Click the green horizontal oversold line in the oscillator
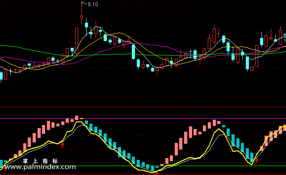Screen dimensions: 286x175 143,166
